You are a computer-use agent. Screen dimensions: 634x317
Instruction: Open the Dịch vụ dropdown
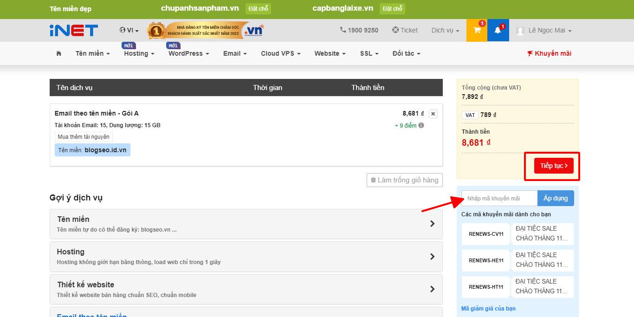click(x=446, y=30)
